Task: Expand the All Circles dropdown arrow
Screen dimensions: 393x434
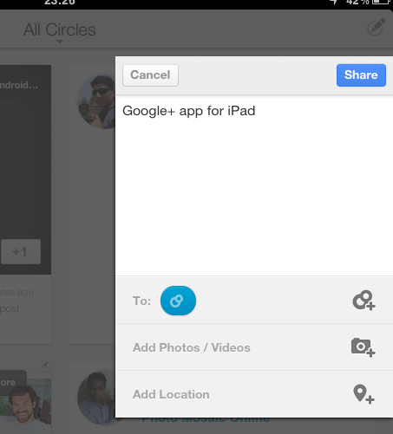Action: (x=60, y=42)
